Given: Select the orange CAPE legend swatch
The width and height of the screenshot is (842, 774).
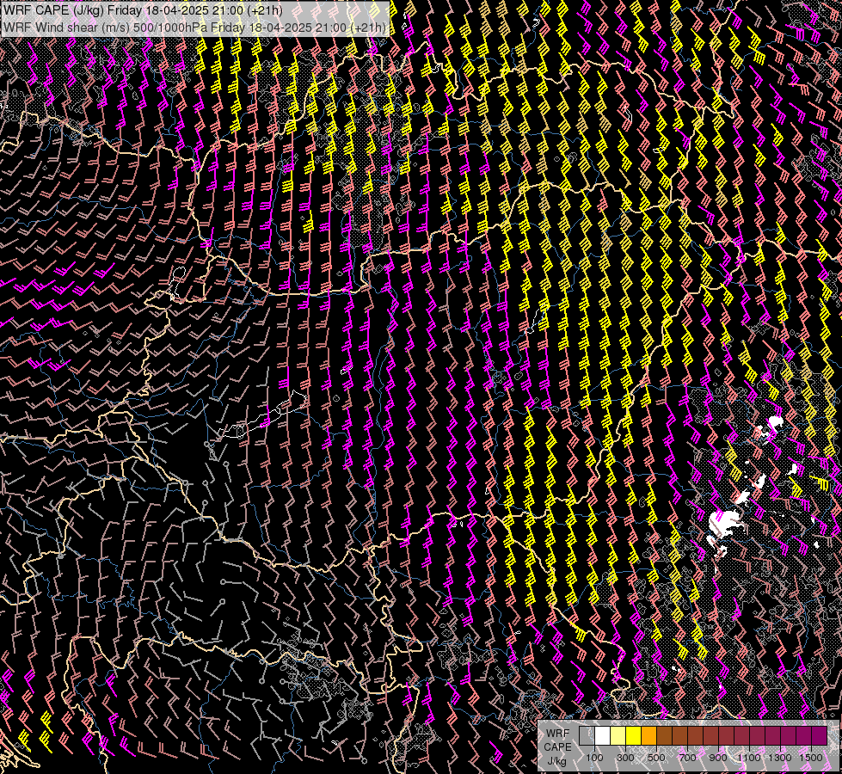Looking at the screenshot, I should coord(648,735).
